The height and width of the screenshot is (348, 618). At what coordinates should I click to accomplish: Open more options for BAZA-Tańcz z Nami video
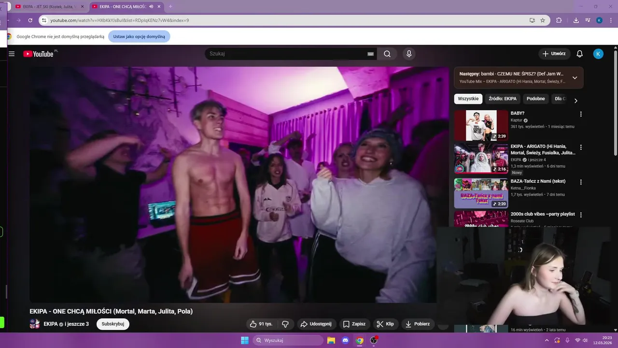(581, 182)
